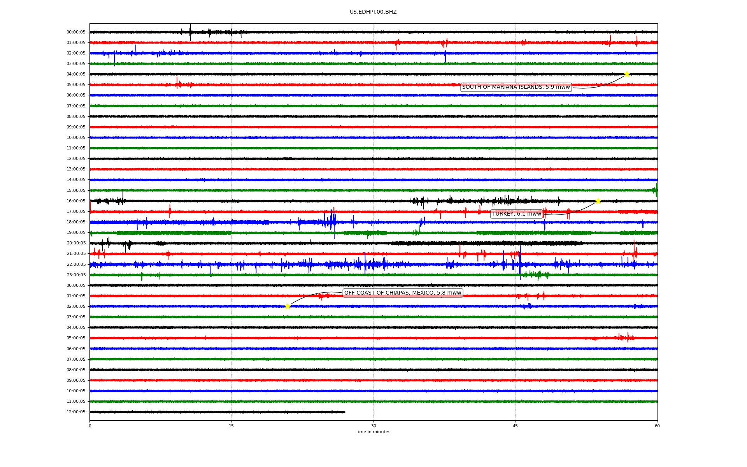Click the x-axis tick label 15
Viewport: 747px width, 467px height.
point(231,426)
